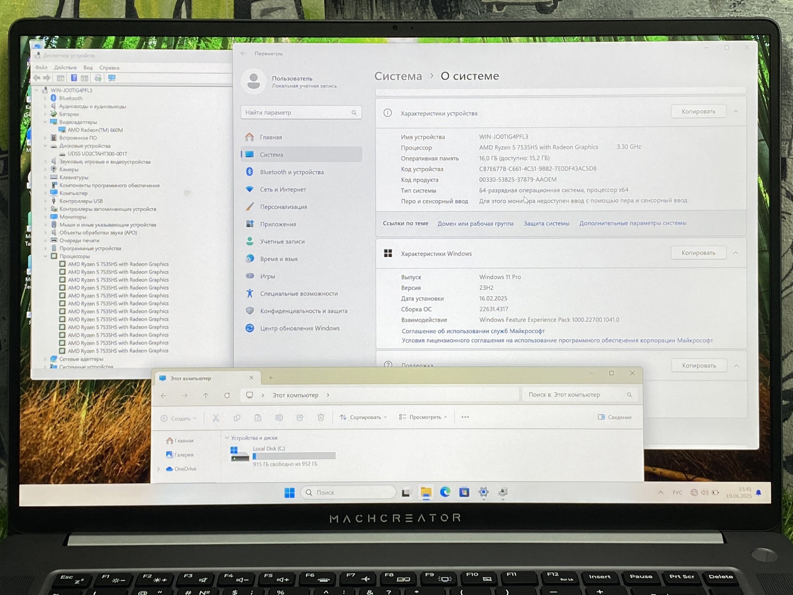Screen dimensions: 793x595
Task: Open the Сортировать dropdown in Explorer
Action: click(x=363, y=417)
